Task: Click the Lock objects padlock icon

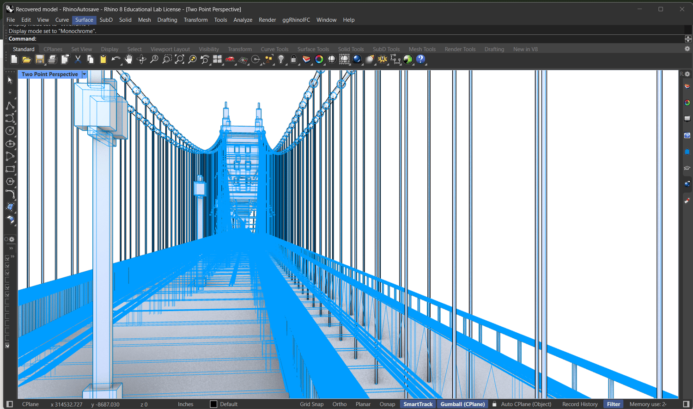Action: pos(293,59)
